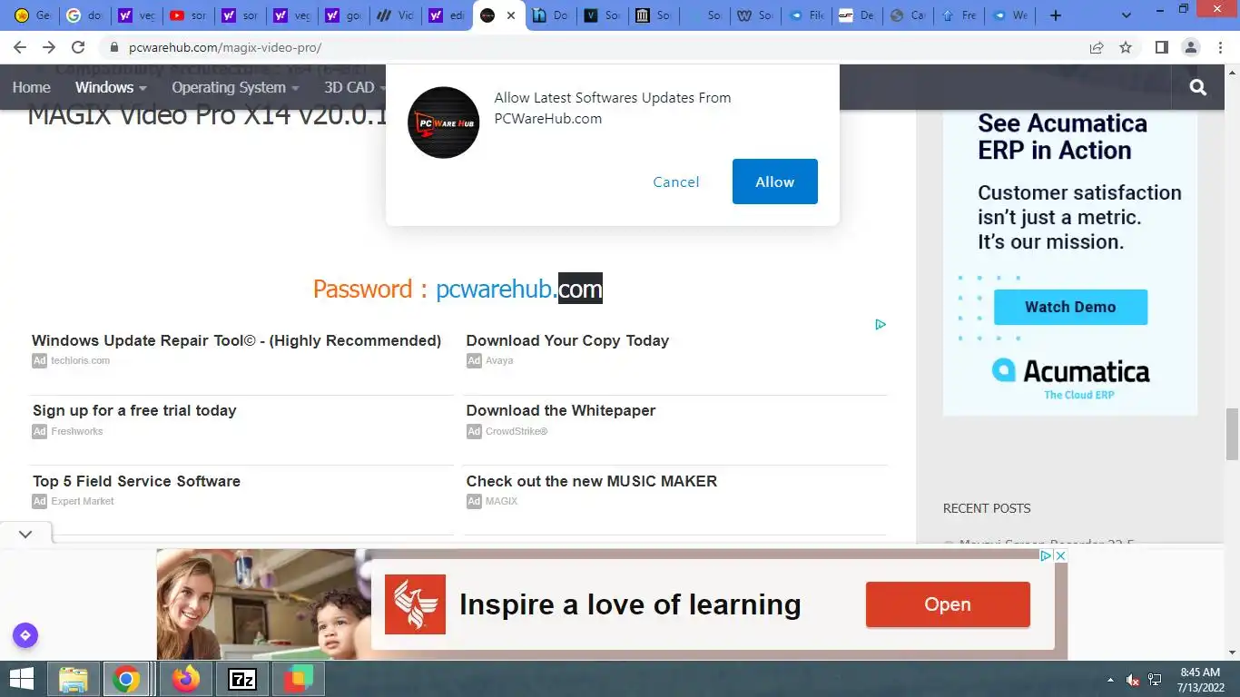
Task: Open Check out the new MUSIC MAKER ad
Action: (x=592, y=481)
